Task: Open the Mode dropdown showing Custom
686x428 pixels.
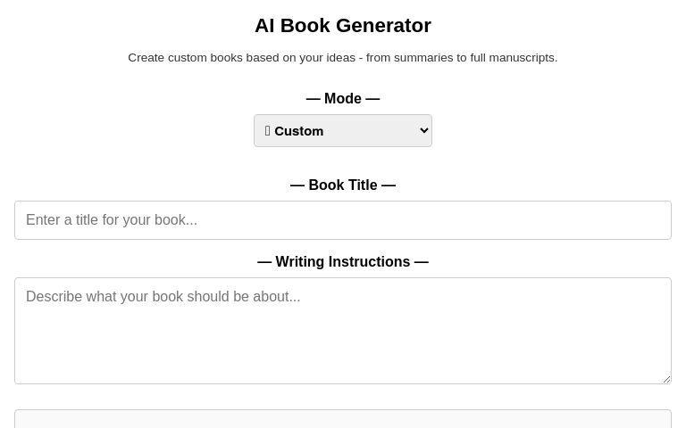Action: pyautogui.click(x=343, y=131)
